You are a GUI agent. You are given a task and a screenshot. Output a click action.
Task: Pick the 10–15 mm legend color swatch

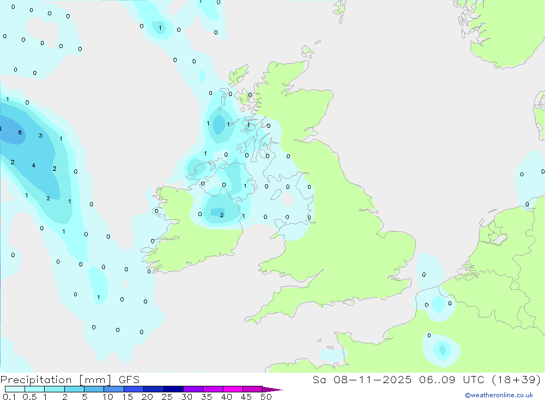[x=114, y=389]
